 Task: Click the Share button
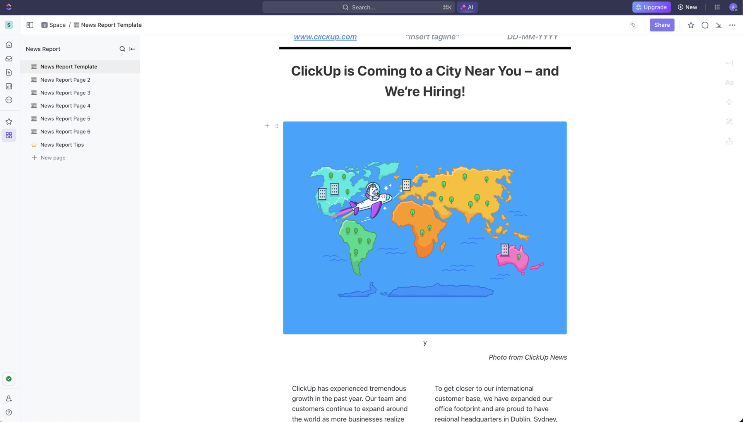coord(662,25)
